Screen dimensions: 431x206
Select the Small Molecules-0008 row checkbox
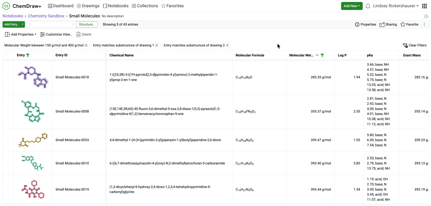[x=8, y=112]
